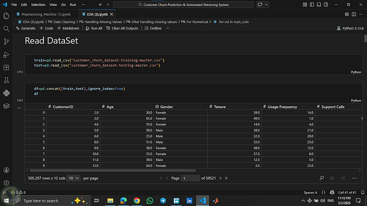Image resolution: width=367 pixels, height=206 pixels.
Task: Click the Page number input field
Action: [x=190, y=178]
